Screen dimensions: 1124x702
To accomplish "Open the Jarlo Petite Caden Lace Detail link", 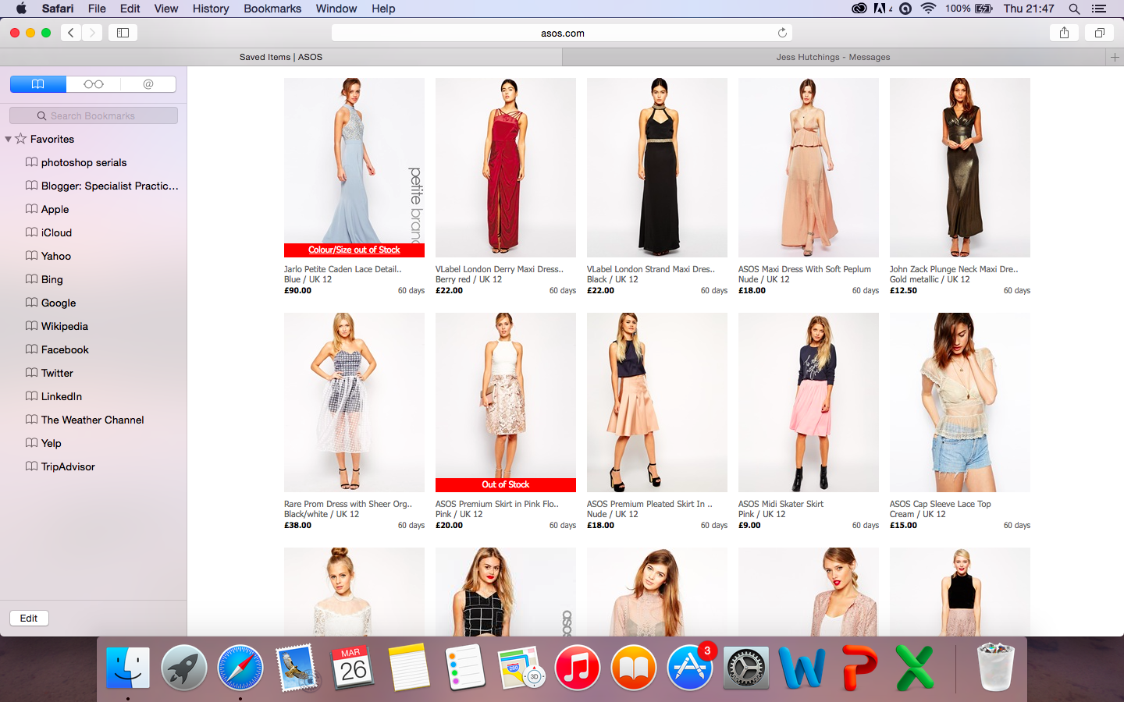I will (x=343, y=269).
